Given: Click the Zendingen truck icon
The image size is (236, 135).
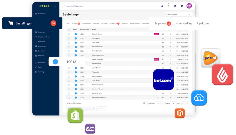Looking at the screenshot, I should (x=36, y=51).
